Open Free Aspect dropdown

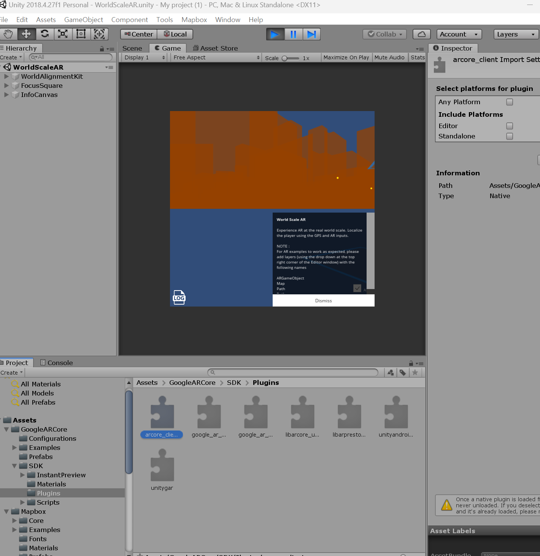click(x=216, y=57)
